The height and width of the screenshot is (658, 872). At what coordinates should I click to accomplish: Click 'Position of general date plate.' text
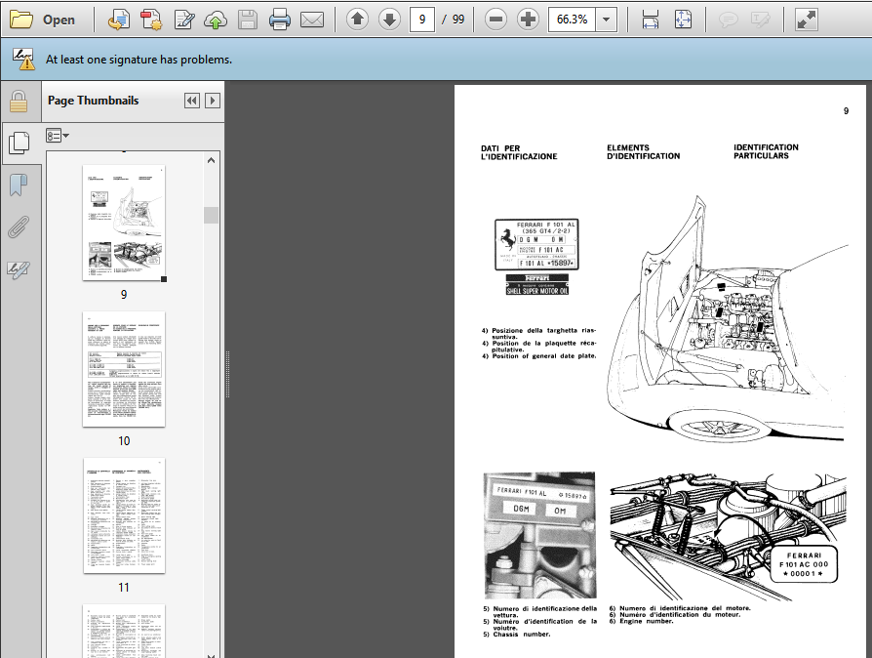tap(544, 356)
